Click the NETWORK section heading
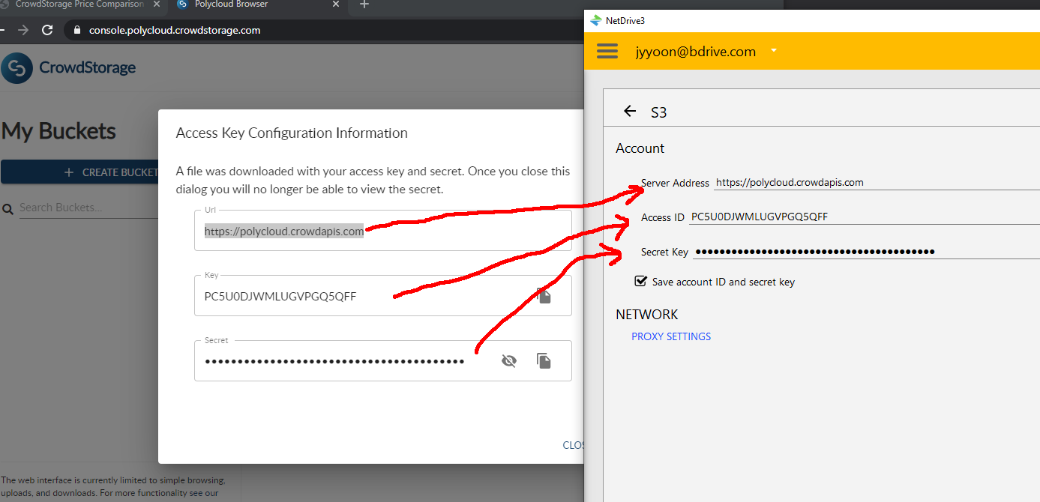The image size is (1040, 502). [x=646, y=315]
